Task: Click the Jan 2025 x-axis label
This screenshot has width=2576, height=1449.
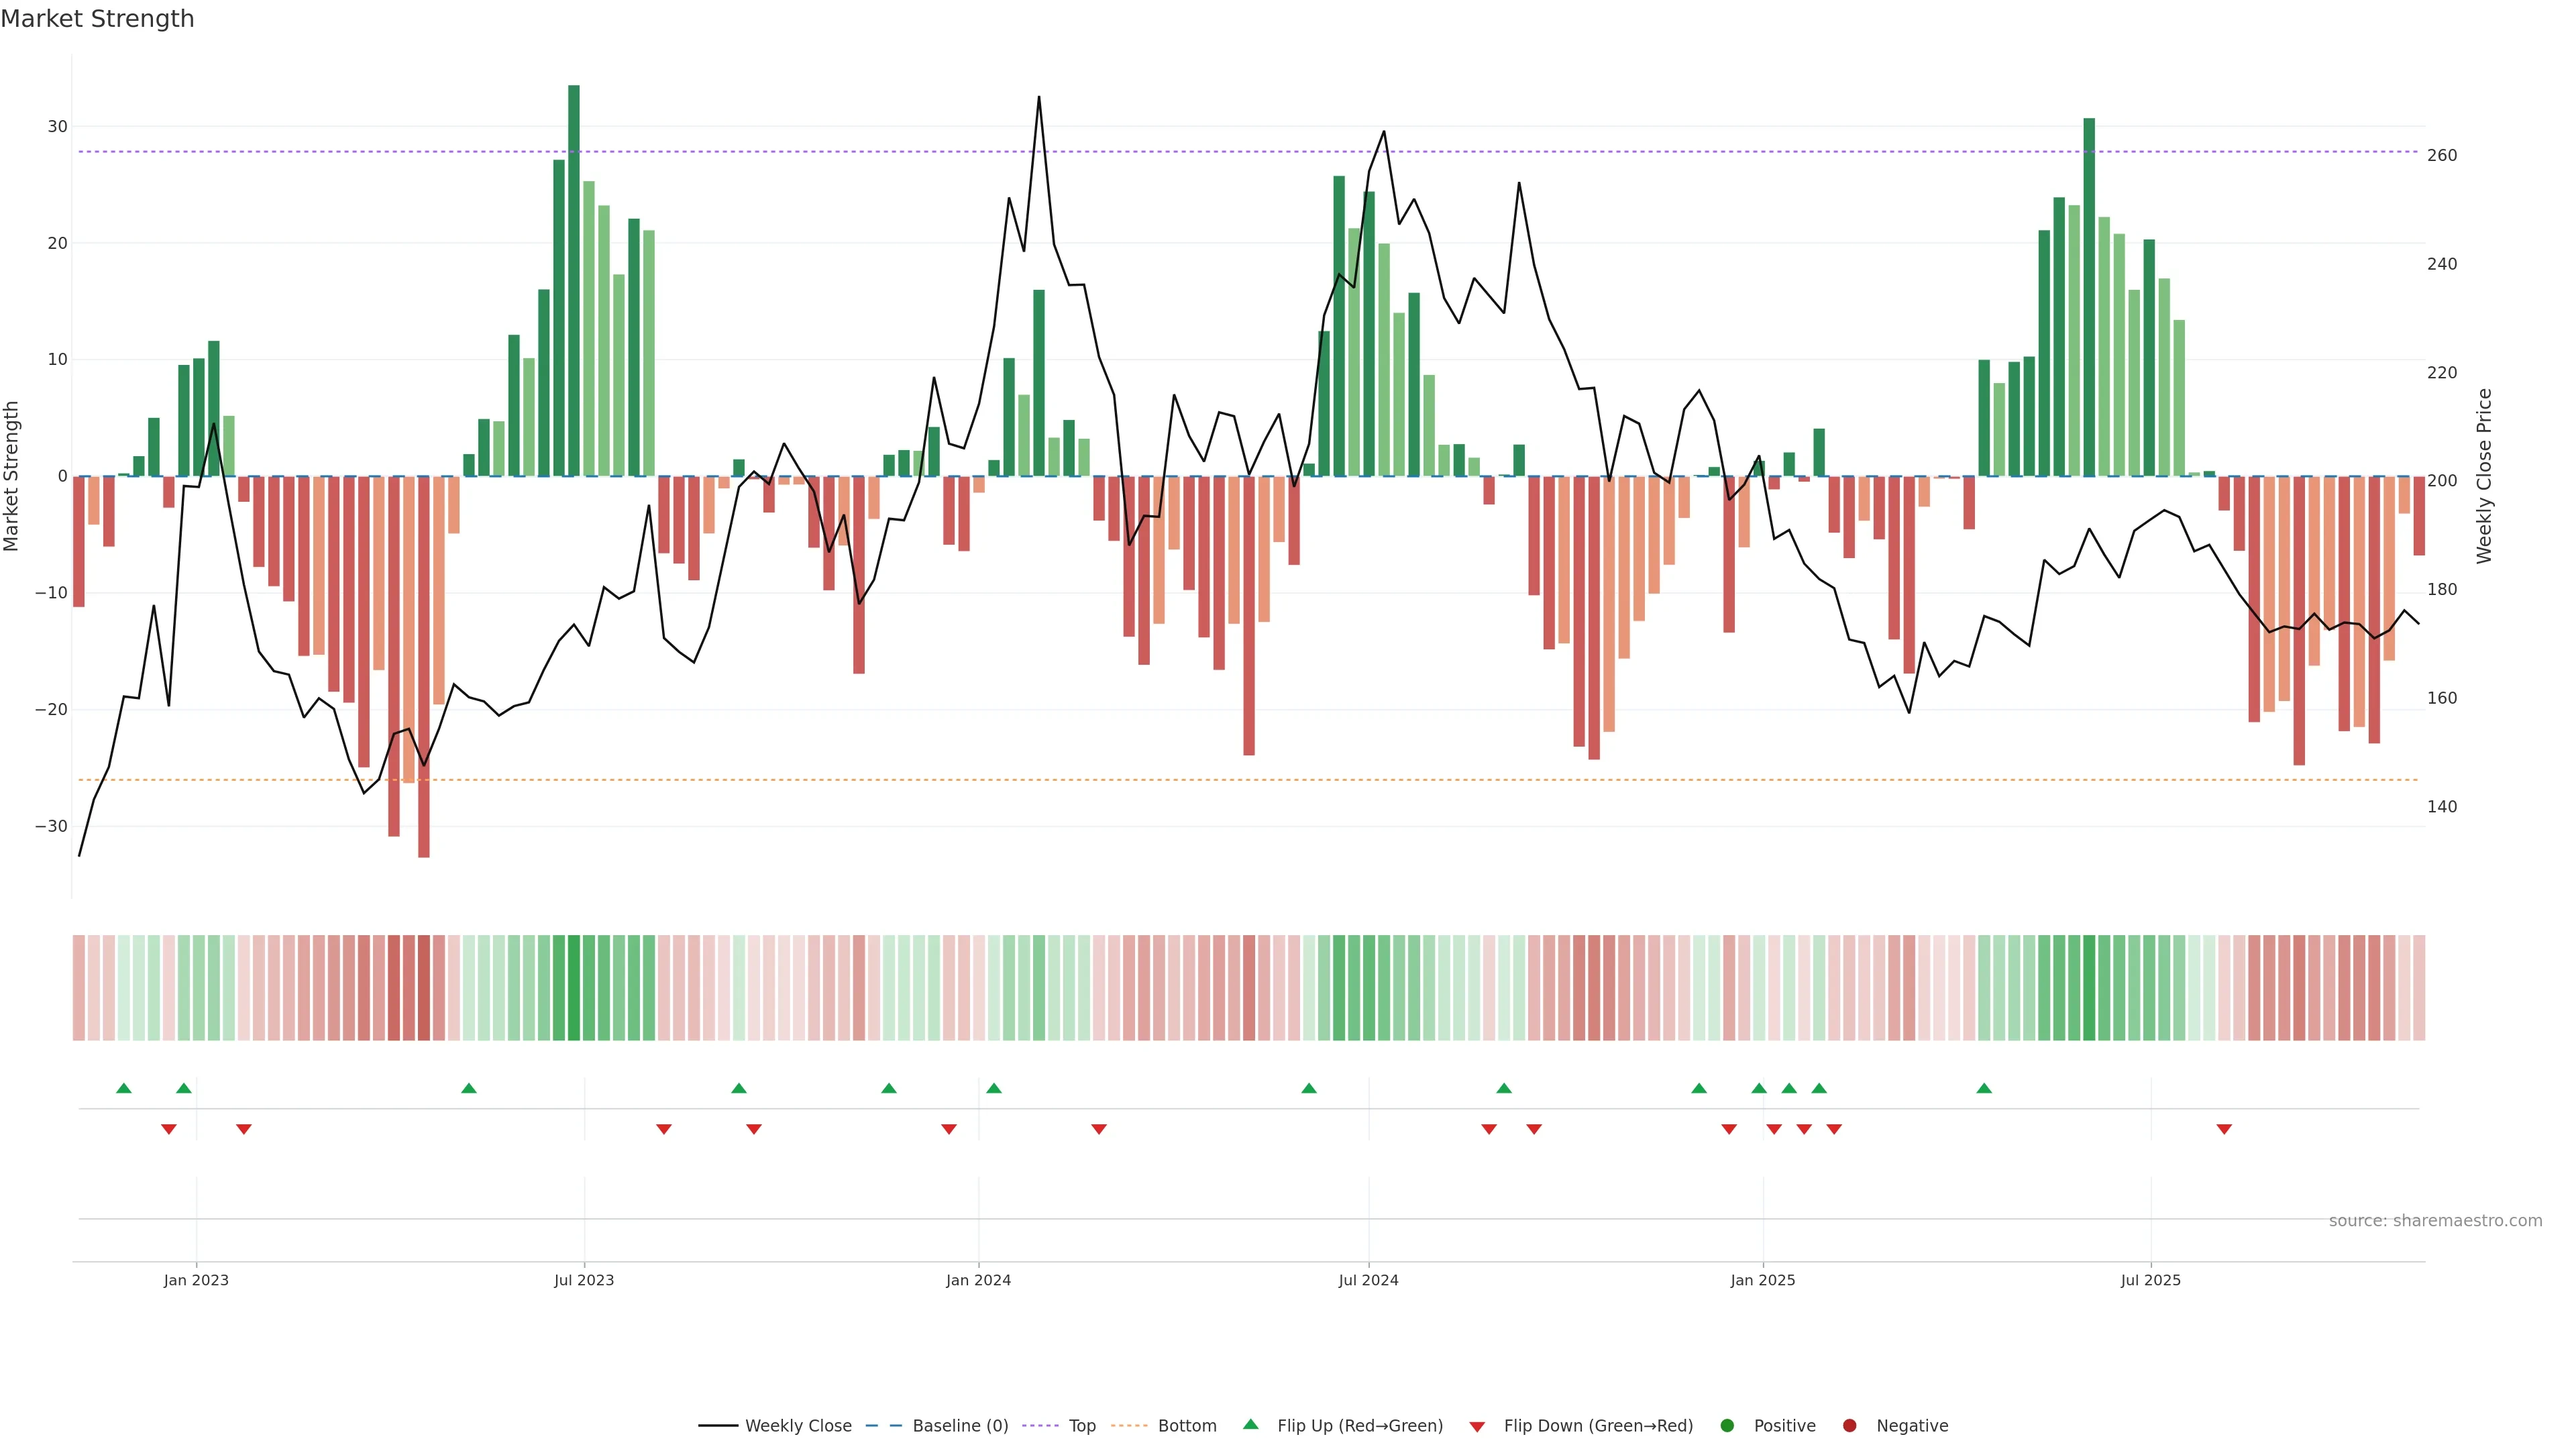Action: [x=1763, y=1280]
